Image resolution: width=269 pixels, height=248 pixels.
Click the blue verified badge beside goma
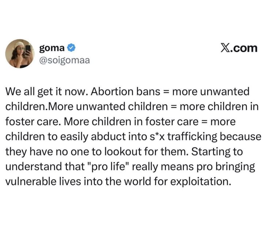pyautogui.click(x=71, y=48)
